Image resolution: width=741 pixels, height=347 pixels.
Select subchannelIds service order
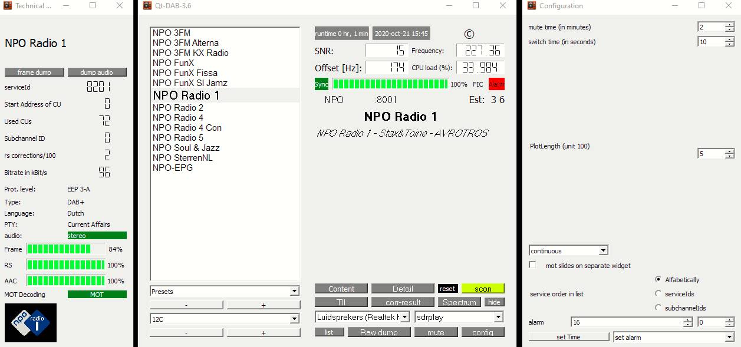[x=658, y=307]
